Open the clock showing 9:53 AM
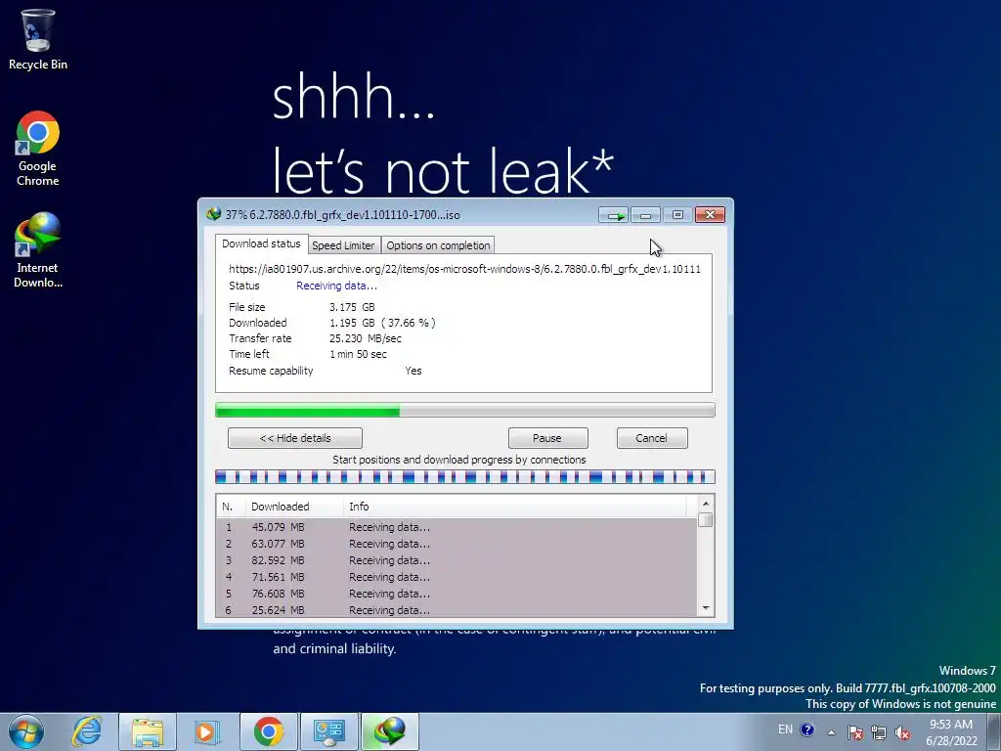Image resolution: width=1001 pixels, height=751 pixels. (x=951, y=732)
